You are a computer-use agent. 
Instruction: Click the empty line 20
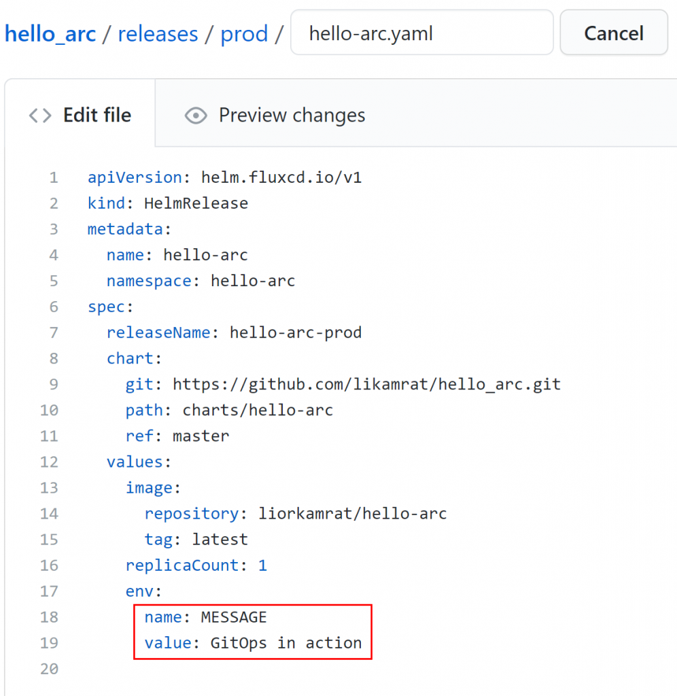(337, 669)
